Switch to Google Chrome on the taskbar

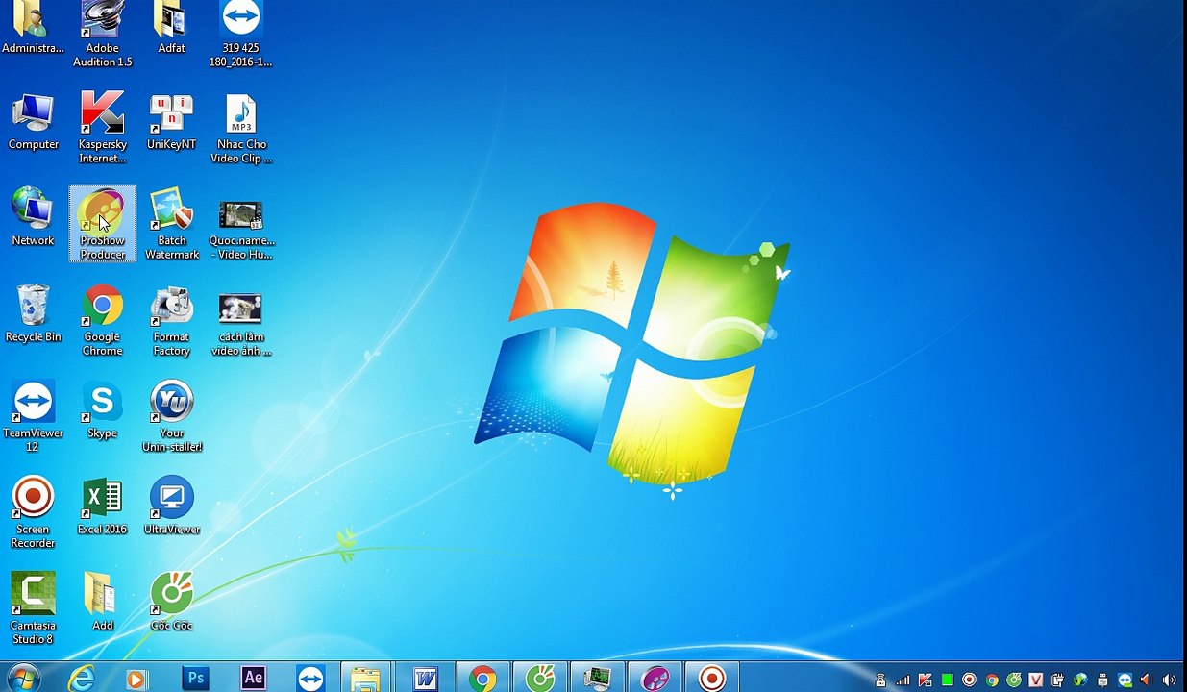click(482, 679)
